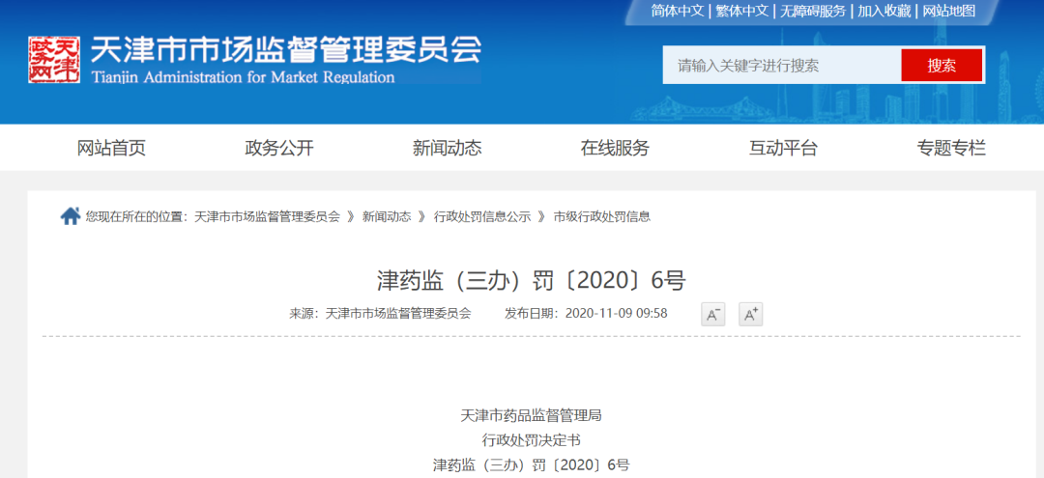Click the source text 来源：天津市市场监督管理委员会
1044x478 pixels.
(380, 314)
